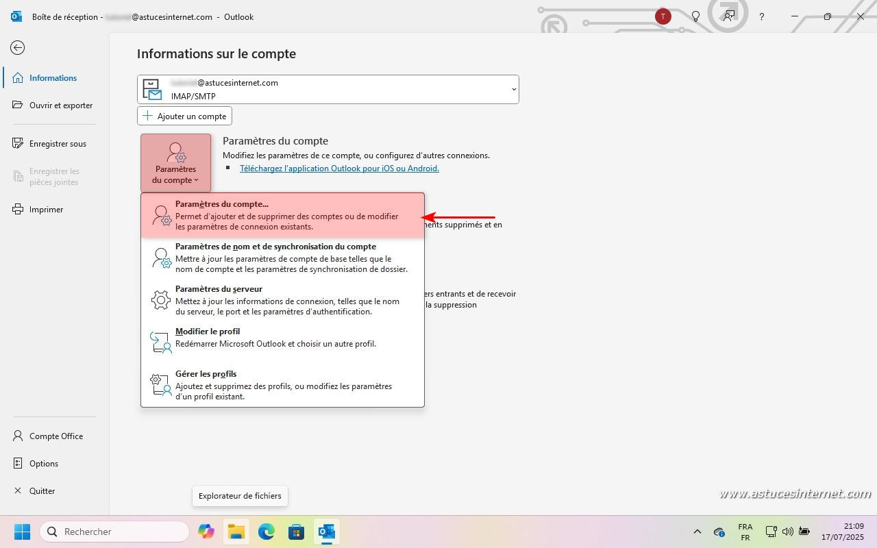The image size is (877, 548).
Task: Click the Informations sur le compte title
Action: coord(217,53)
